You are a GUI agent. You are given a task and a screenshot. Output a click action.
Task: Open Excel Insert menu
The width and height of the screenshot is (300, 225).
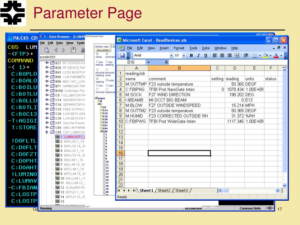(164, 48)
